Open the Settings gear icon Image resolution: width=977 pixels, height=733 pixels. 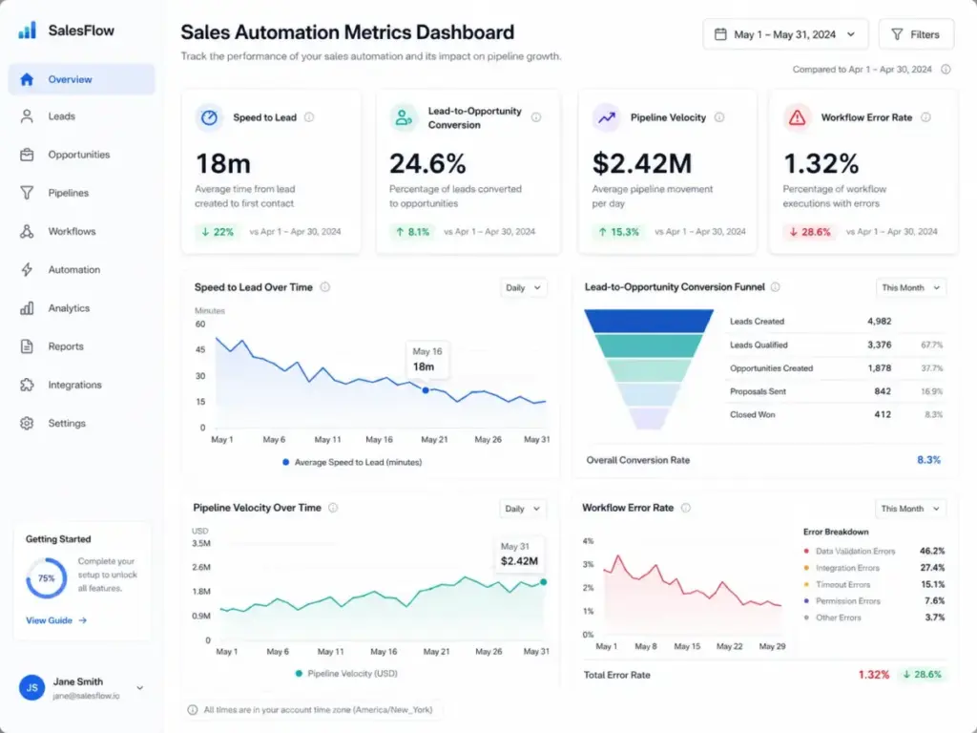coord(27,423)
